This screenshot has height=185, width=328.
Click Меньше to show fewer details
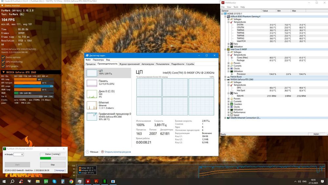coord(92,152)
